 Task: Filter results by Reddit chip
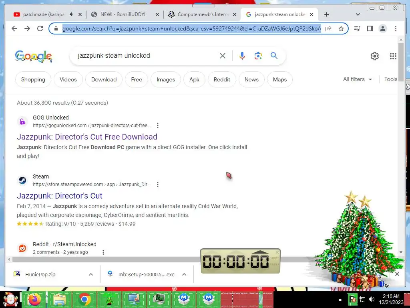(222, 79)
